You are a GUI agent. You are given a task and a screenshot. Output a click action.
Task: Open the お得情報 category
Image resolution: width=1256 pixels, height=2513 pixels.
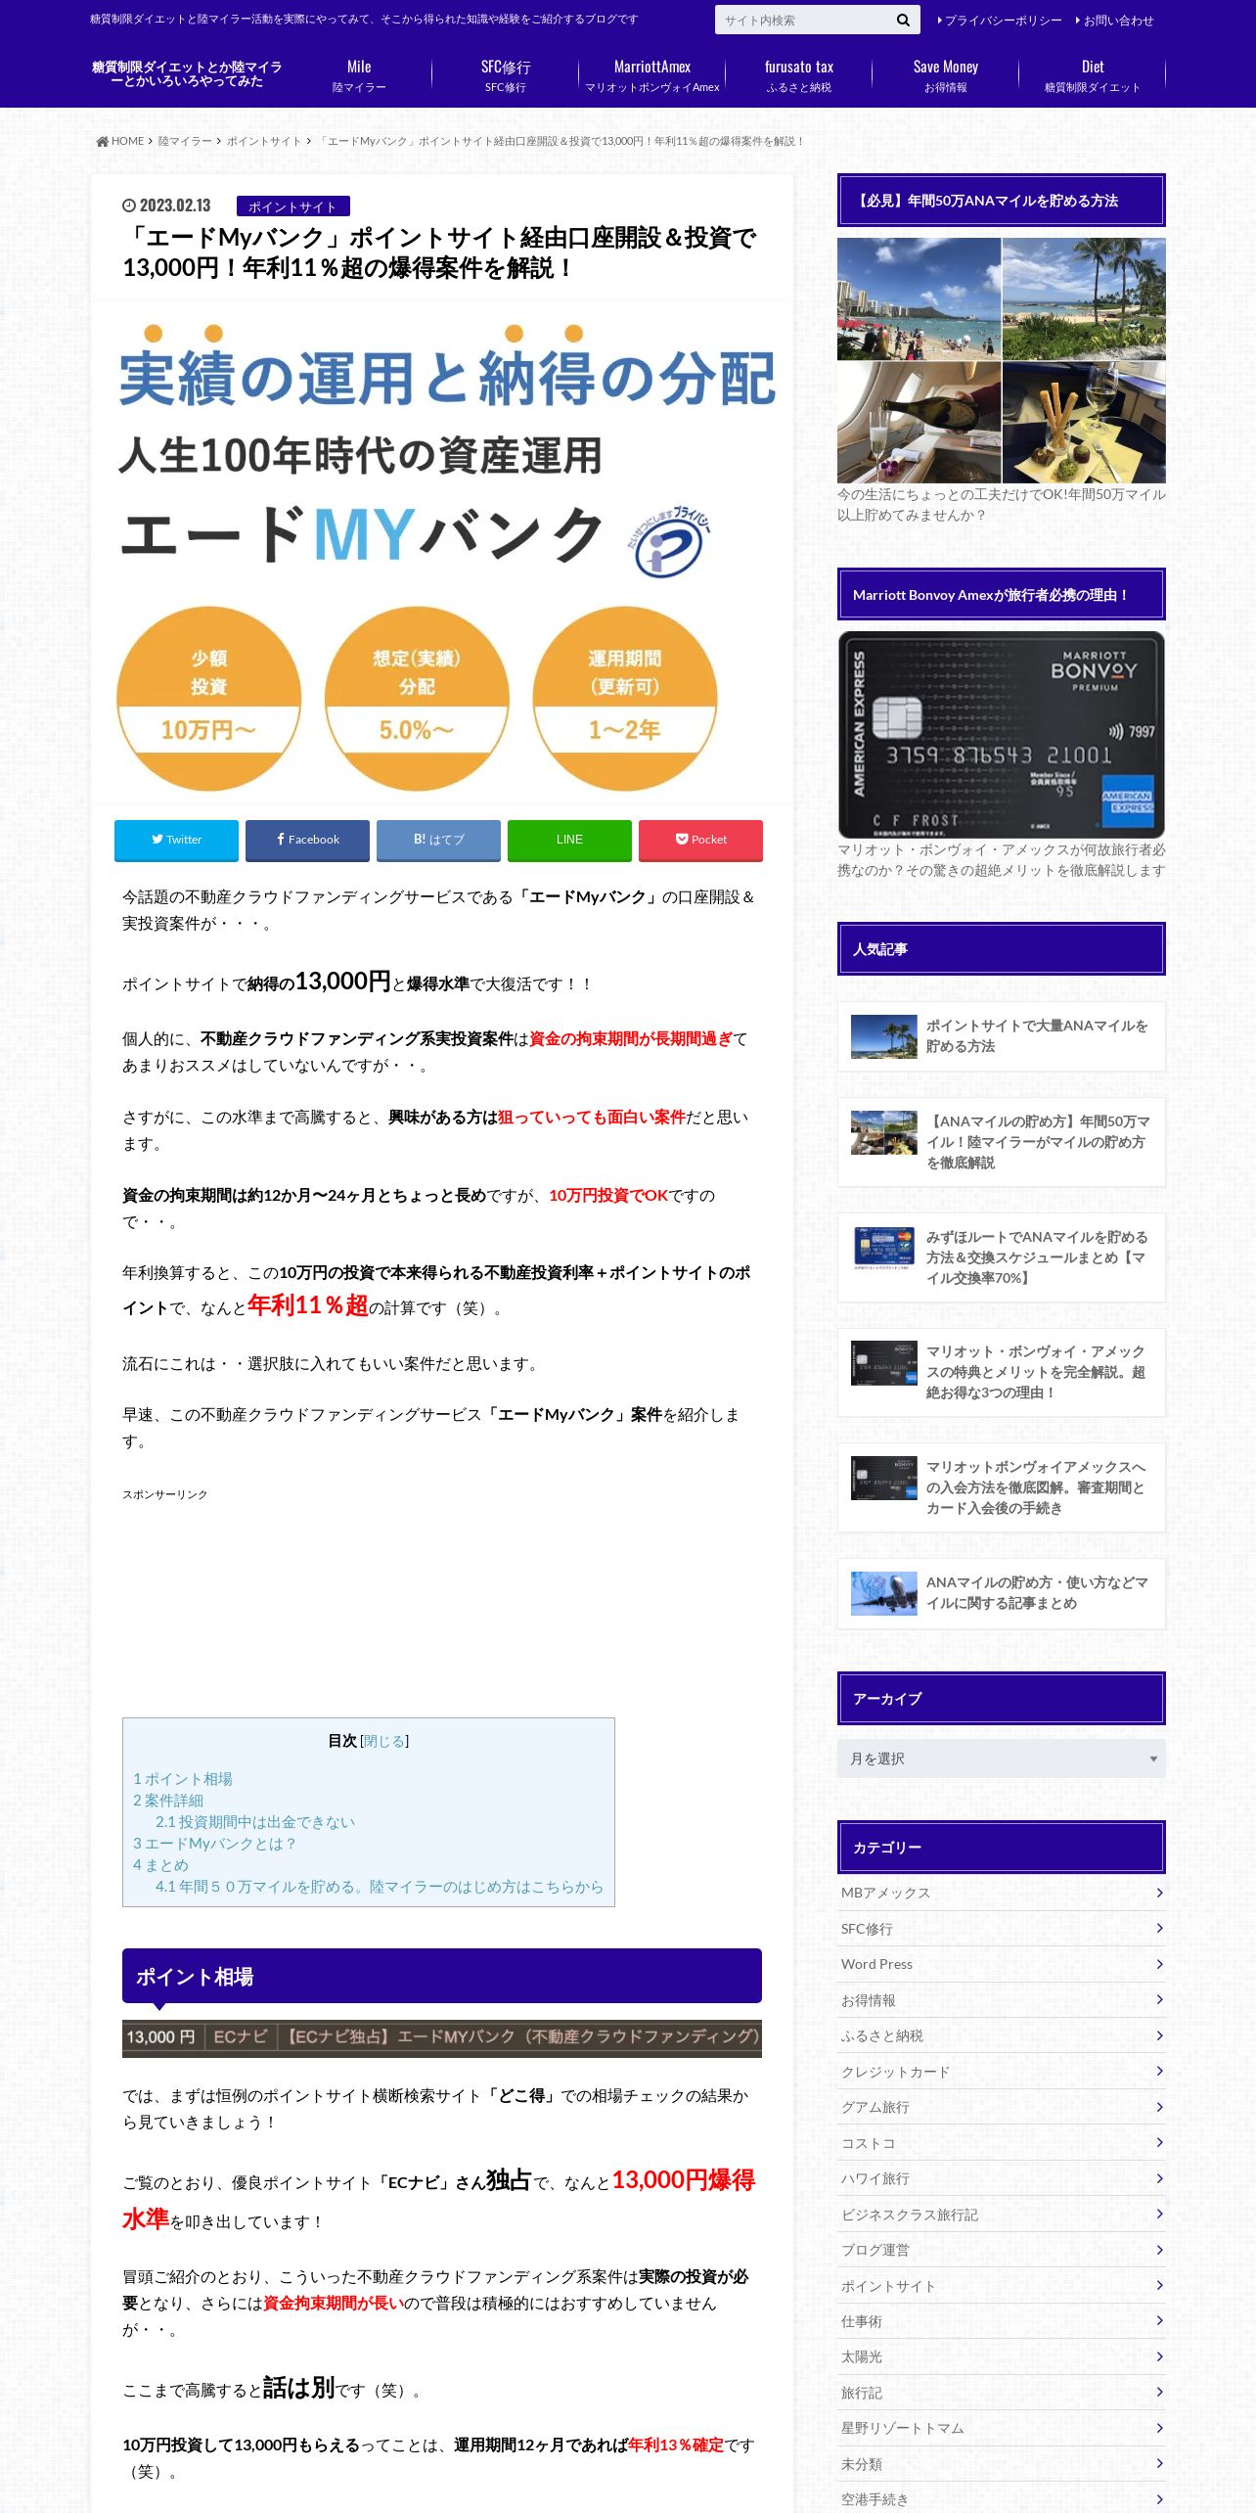1001,2000
